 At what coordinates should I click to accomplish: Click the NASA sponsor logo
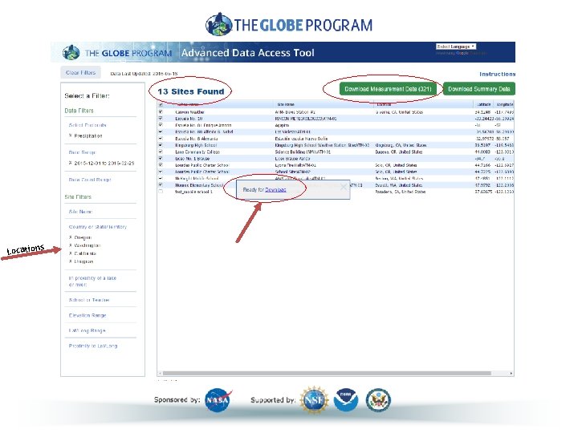pyautogui.click(x=218, y=399)
